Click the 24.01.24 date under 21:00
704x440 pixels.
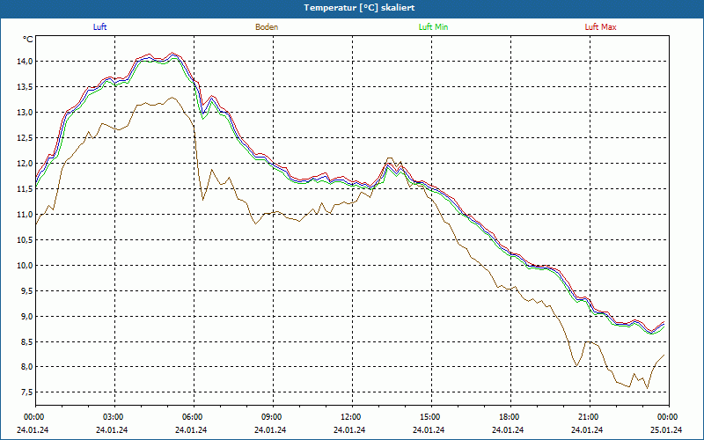click(x=587, y=429)
